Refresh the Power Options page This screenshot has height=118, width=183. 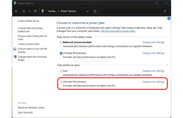95,11
